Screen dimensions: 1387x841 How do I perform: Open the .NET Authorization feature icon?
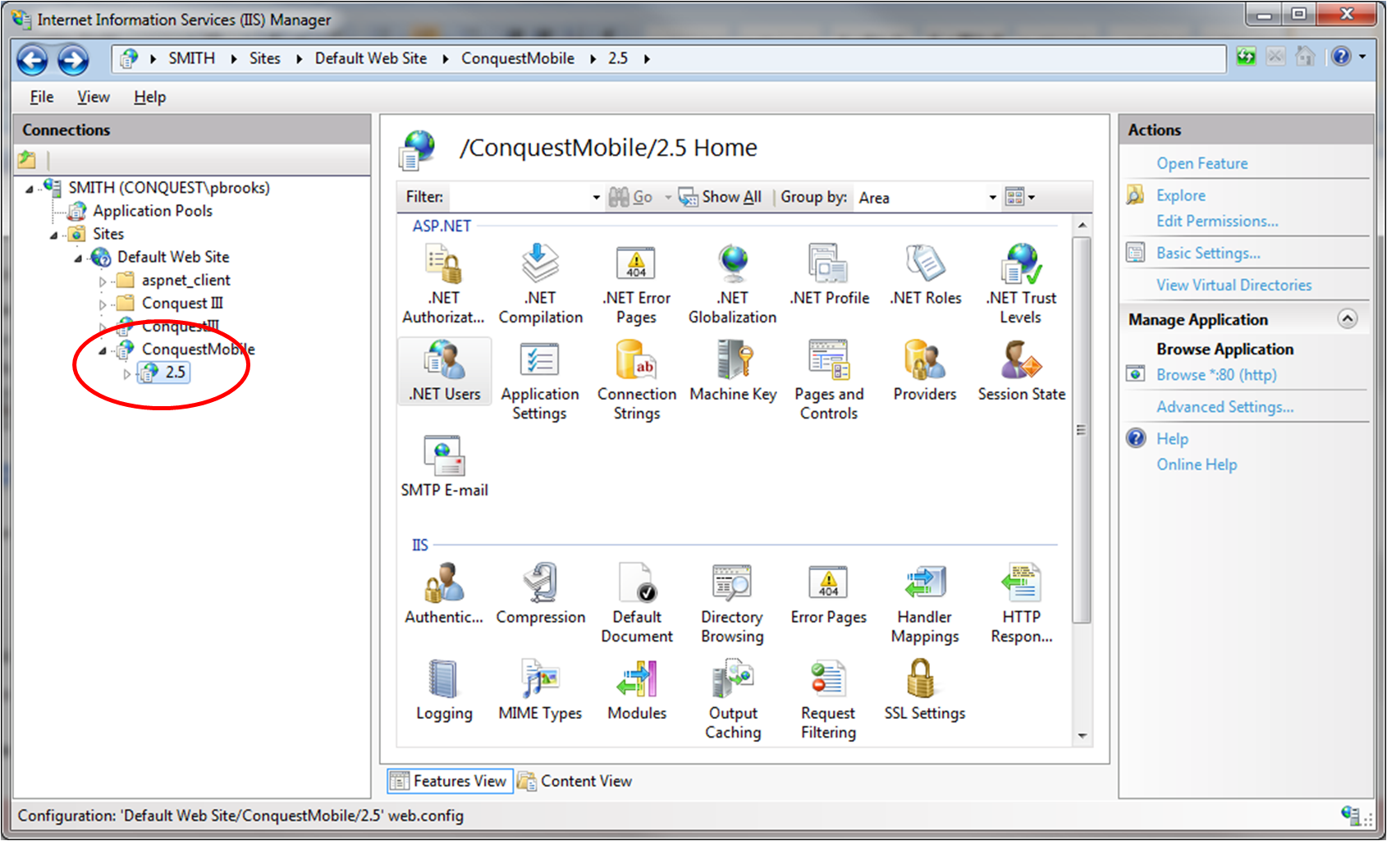coord(444,284)
